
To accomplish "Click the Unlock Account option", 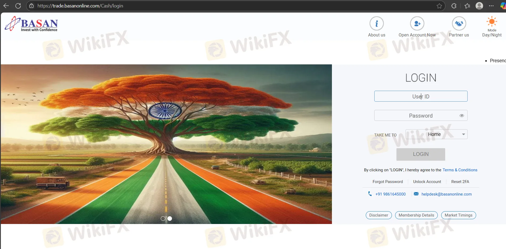I will pos(427,182).
